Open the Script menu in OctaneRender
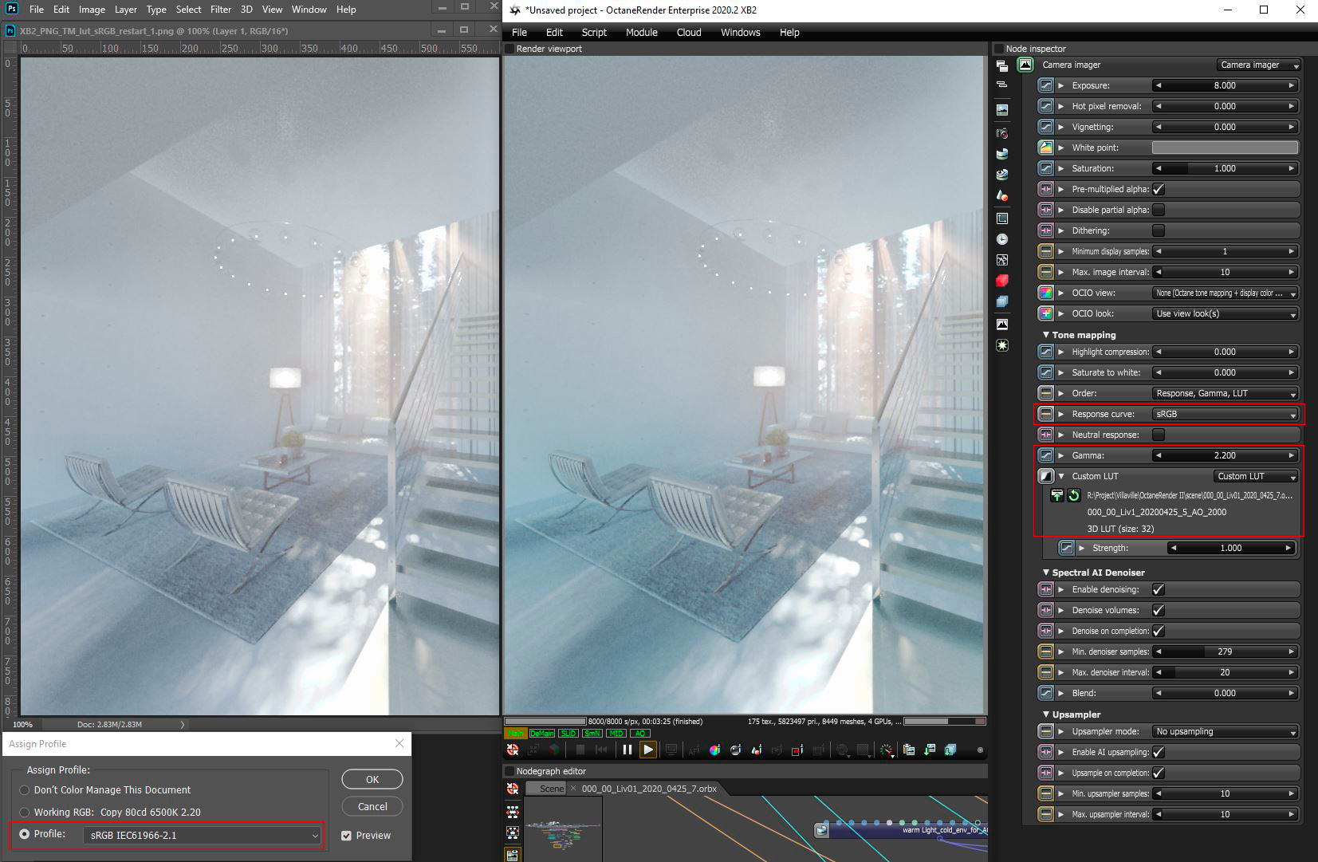 (x=594, y=33)
